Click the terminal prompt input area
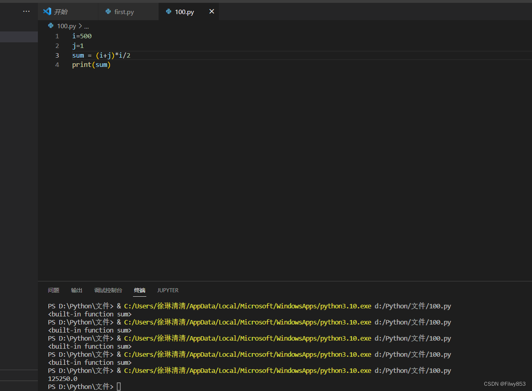This screenshot has height=391, width=532. click(119, 386)
